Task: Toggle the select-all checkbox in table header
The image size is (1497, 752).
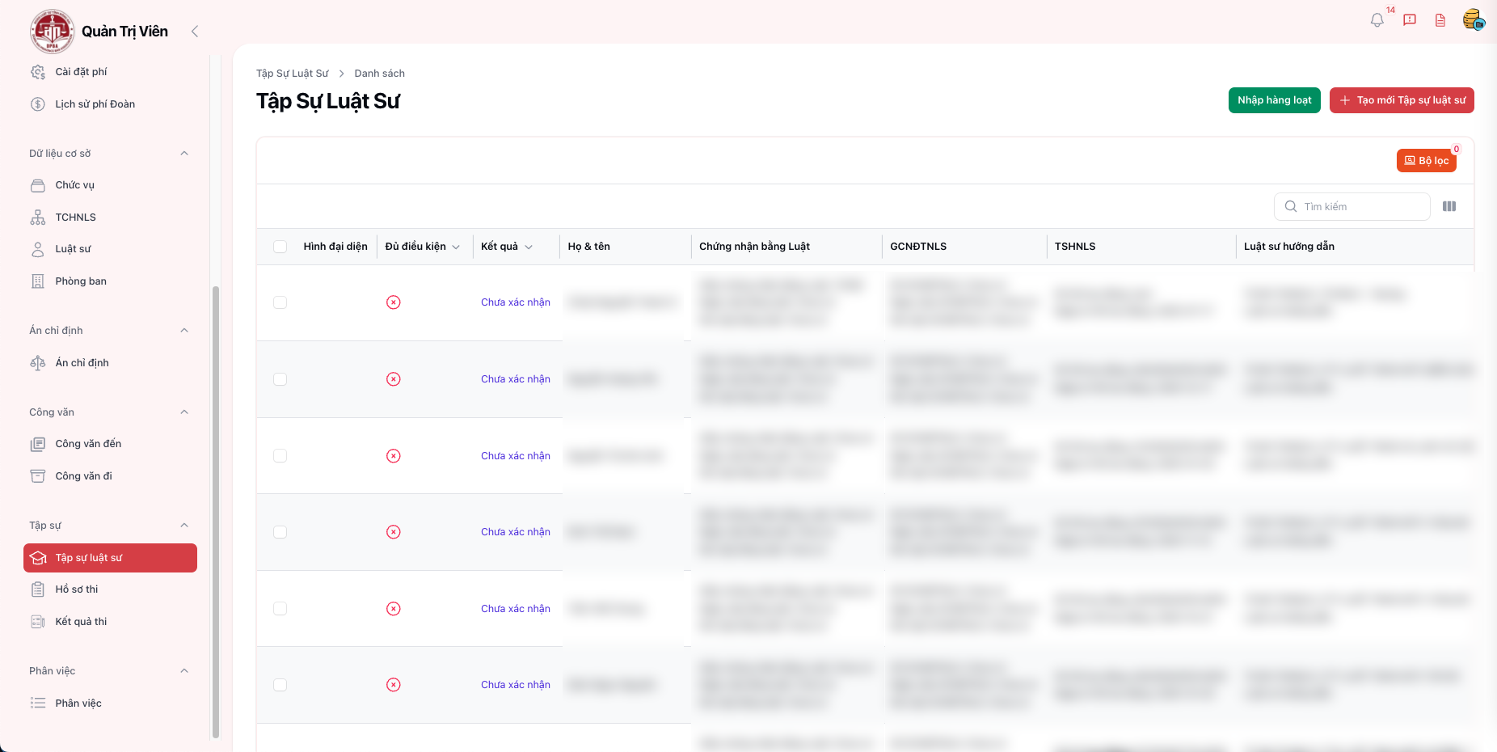Action: tap(280, 247)
